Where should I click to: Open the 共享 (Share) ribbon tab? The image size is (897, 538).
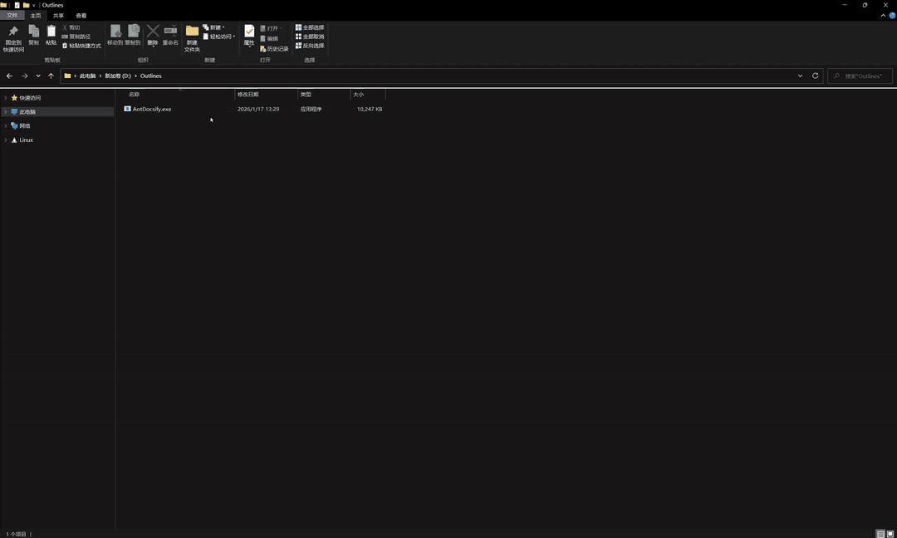tap(58, 16)
